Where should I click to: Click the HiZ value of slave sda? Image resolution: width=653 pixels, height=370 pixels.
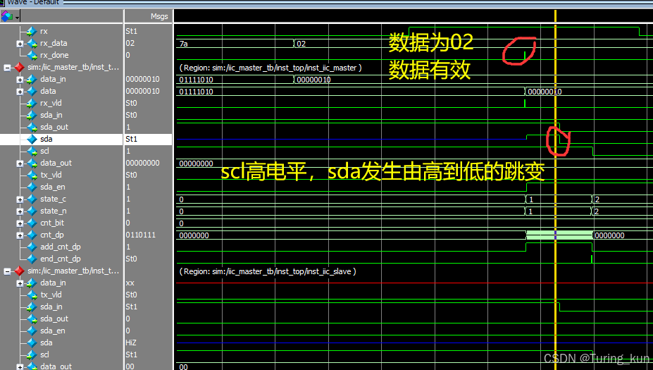tap(131, 343)
